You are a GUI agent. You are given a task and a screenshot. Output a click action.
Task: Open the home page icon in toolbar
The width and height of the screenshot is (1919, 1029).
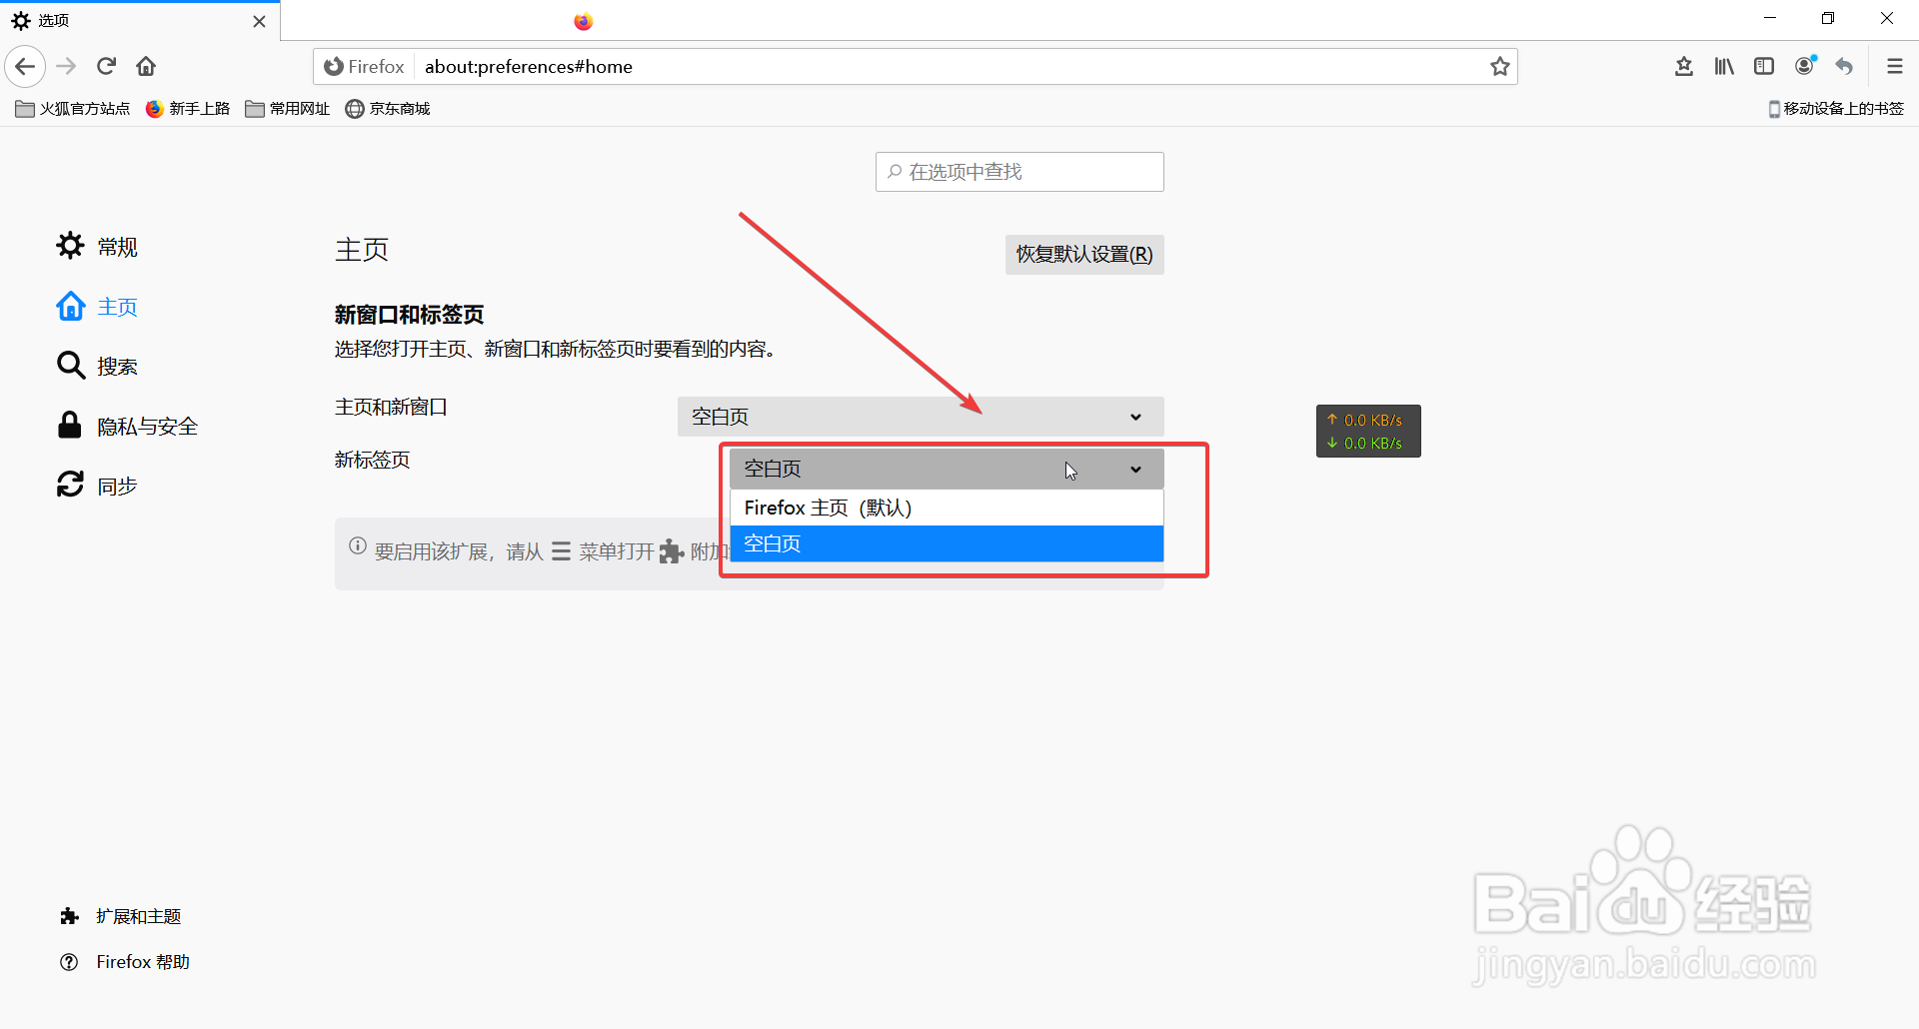click(146, 67)
